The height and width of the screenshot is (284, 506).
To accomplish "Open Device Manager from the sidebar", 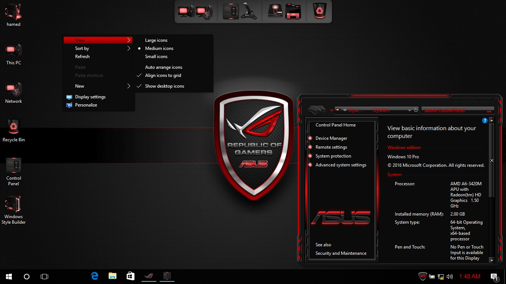I will click(331, 138).
